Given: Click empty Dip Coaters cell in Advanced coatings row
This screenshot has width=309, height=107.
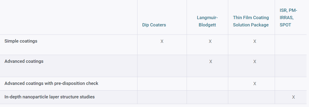Looking at the screenshot, I should point(162,66).
